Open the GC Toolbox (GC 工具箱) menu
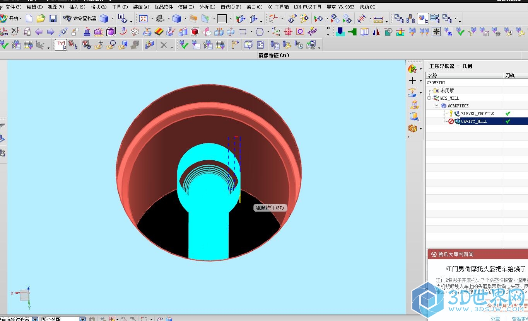Image resolution: width=528 pixels, height=321 pixels. 278,7
